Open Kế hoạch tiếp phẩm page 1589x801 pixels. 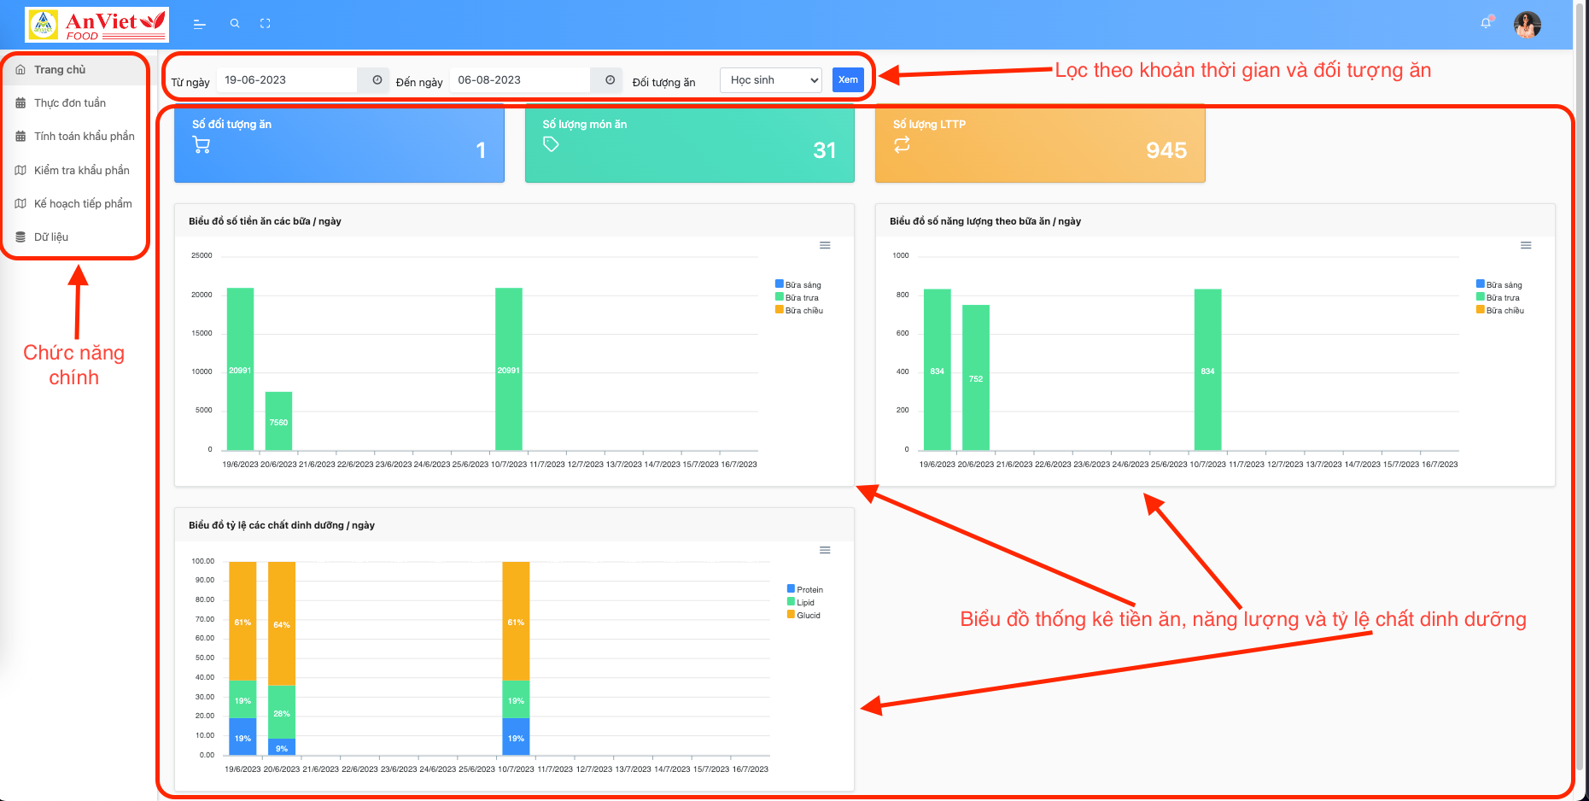(x=83, y=204)
